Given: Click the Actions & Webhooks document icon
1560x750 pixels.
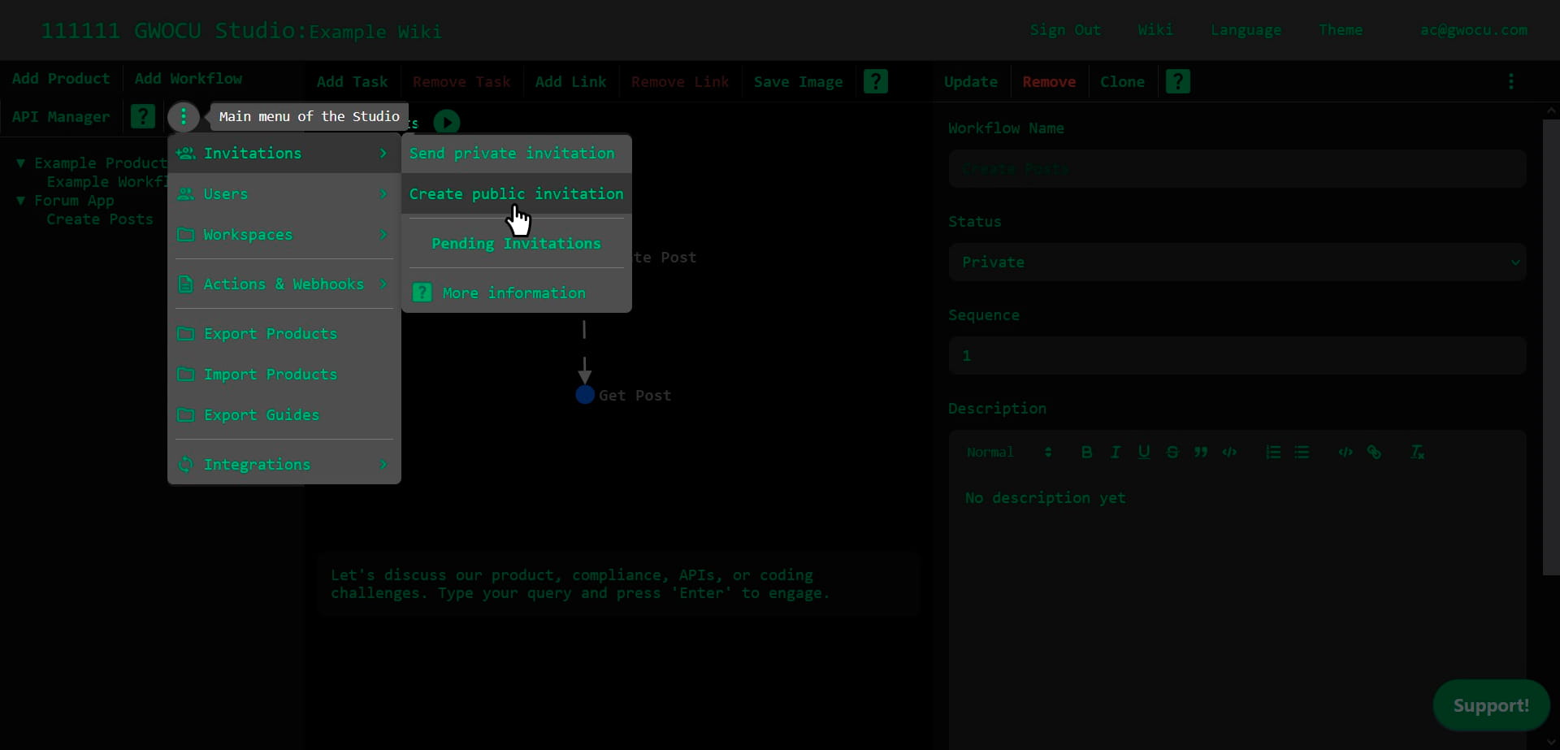Looking at the screenshot, I should pyautogui.click(x=186, y=284).
